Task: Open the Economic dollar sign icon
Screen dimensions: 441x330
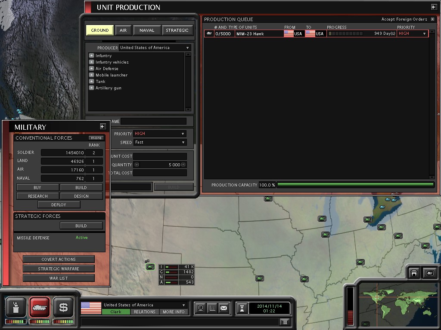Action: click(63, 307)
